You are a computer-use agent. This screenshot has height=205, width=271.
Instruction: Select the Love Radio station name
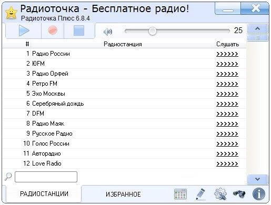47,163
